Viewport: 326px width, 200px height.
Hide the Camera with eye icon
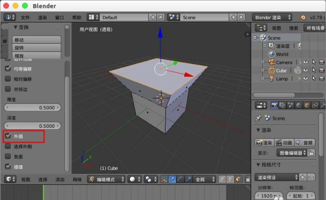[x=305, y=62]
